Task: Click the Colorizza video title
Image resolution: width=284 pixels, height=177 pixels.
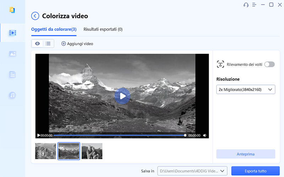Action: (65, 16)
